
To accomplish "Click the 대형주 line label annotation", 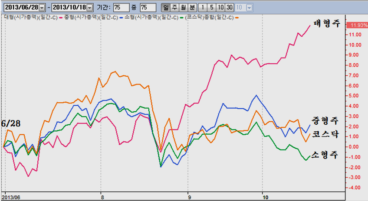I will pyautogui.click(x=327, y=23).
